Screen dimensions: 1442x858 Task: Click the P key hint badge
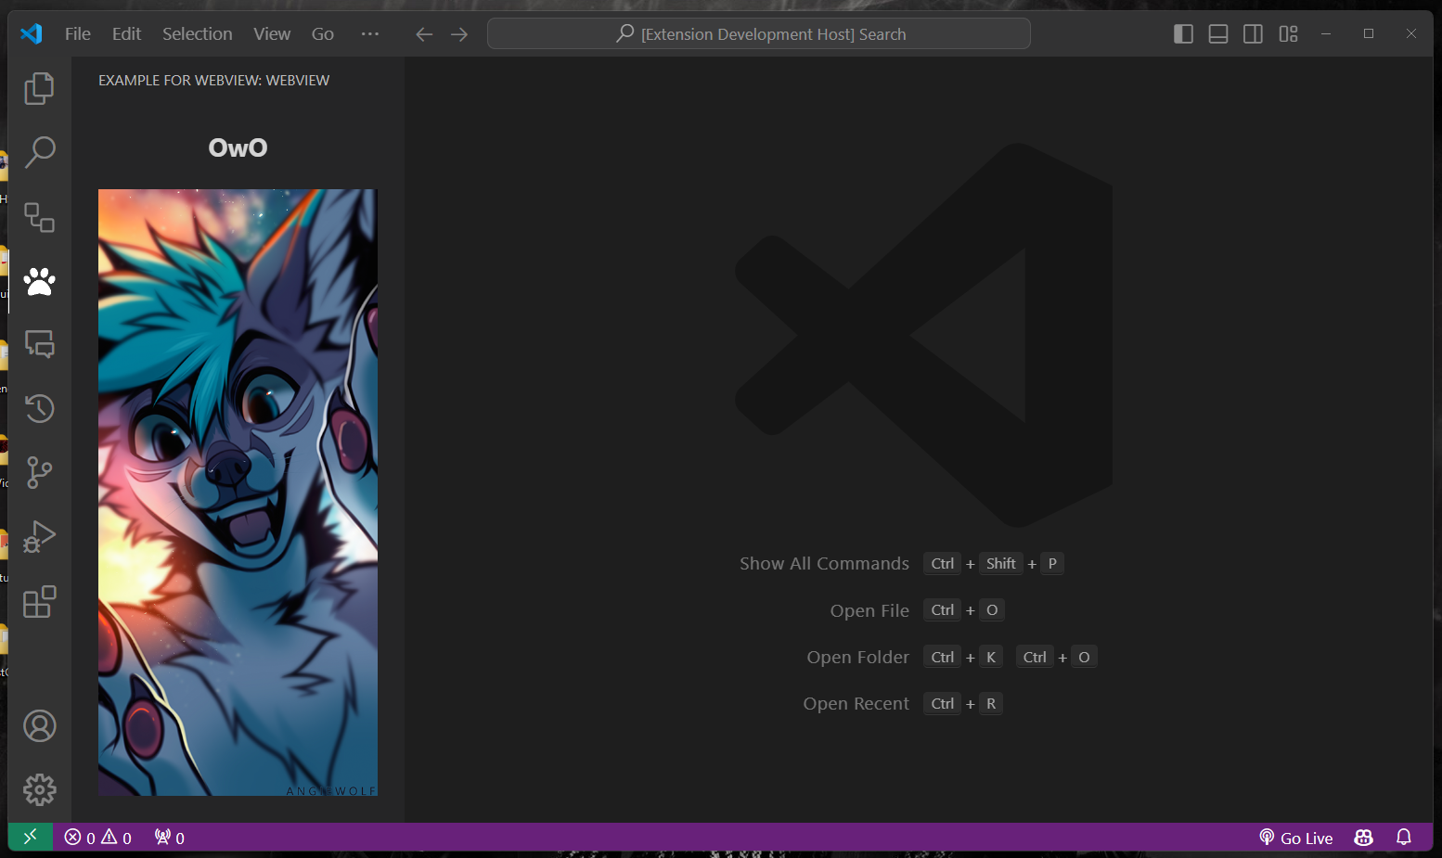tap(1052, 564)
